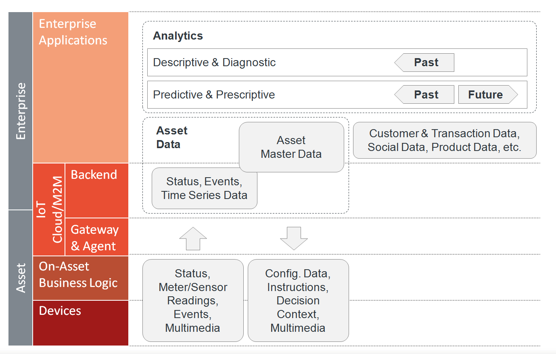The height and width of the screenshot is (354, 556).
Task: Select Past arrow in Descriptive & Diagnostic row
Action: 424,63
